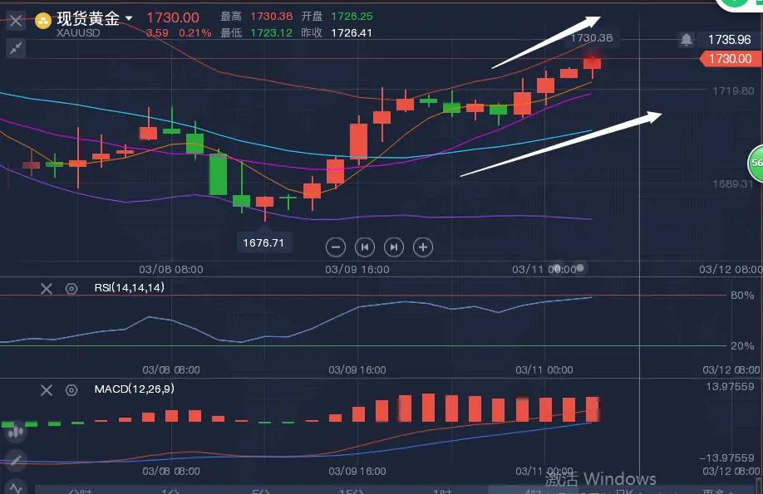
Task: Hide the MACD(12,26,9) indicator panel
Action: pyautogui.click(x=47, y=389)
